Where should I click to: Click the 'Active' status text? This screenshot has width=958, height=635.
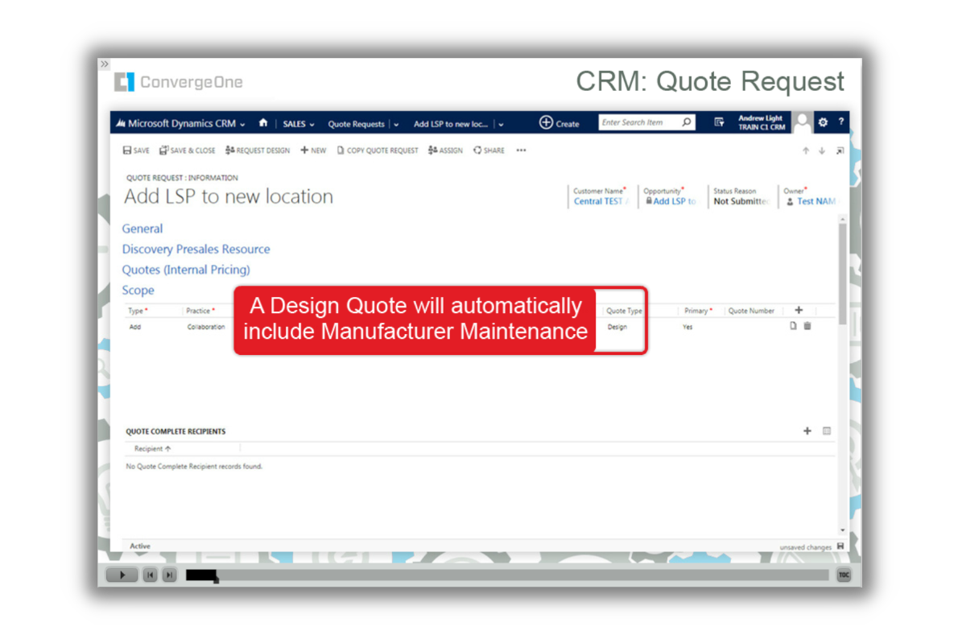(x=140, y=546)
